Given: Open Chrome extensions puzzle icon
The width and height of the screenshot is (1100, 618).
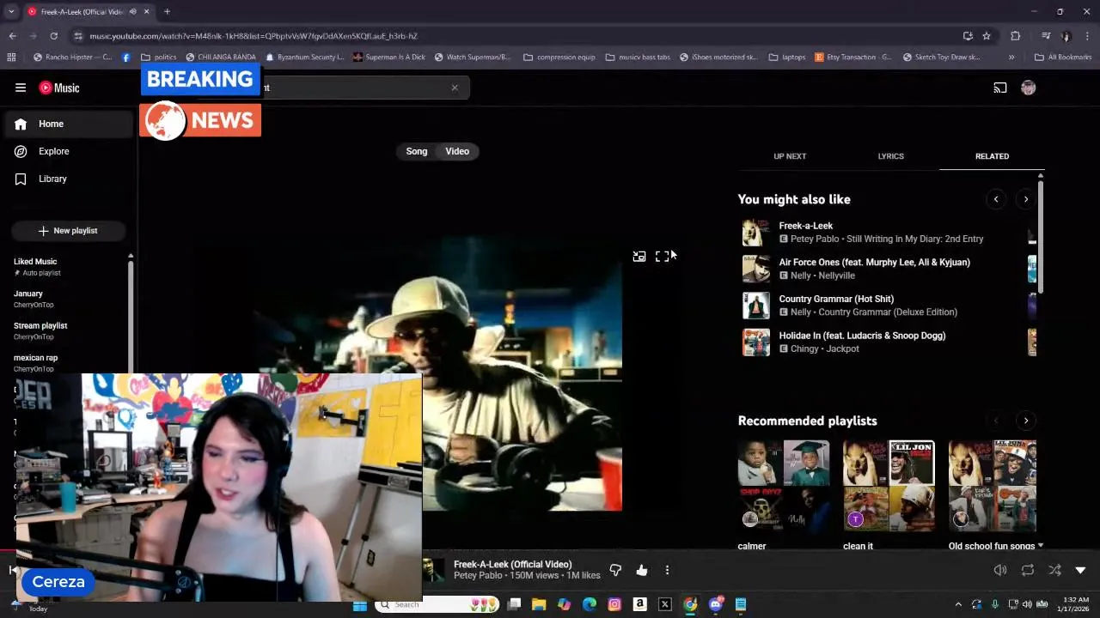Looking at the screenshot, I should (1016, 36).
